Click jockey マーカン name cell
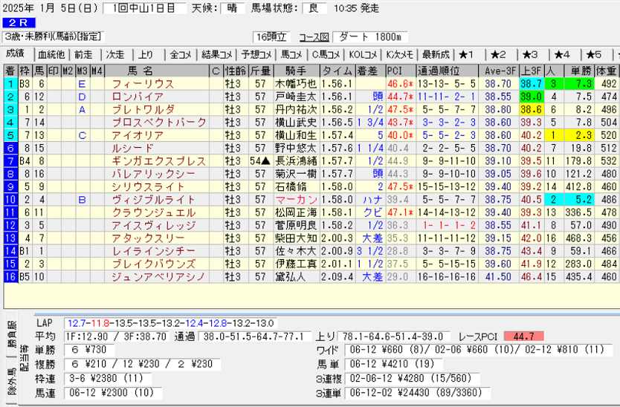This screenshot has width=620, height=407. click(x=295, y=199)
